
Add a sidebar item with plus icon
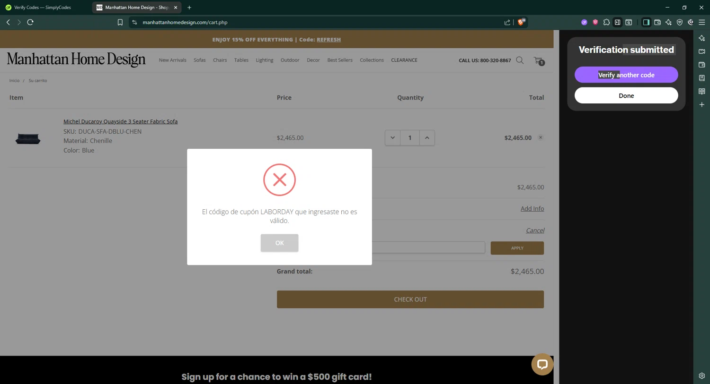pyautogui.click(x=701, y=104)
